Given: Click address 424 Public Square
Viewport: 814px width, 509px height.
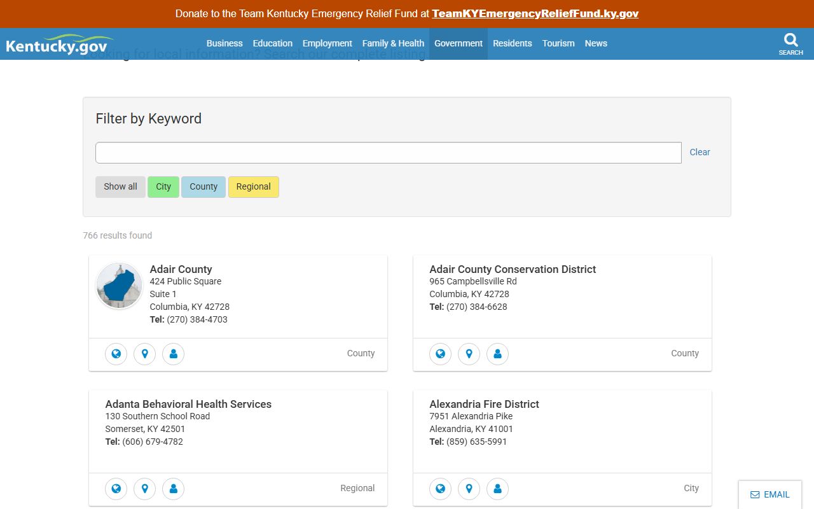Looking at the screenshot, I should tap(186, 281).
